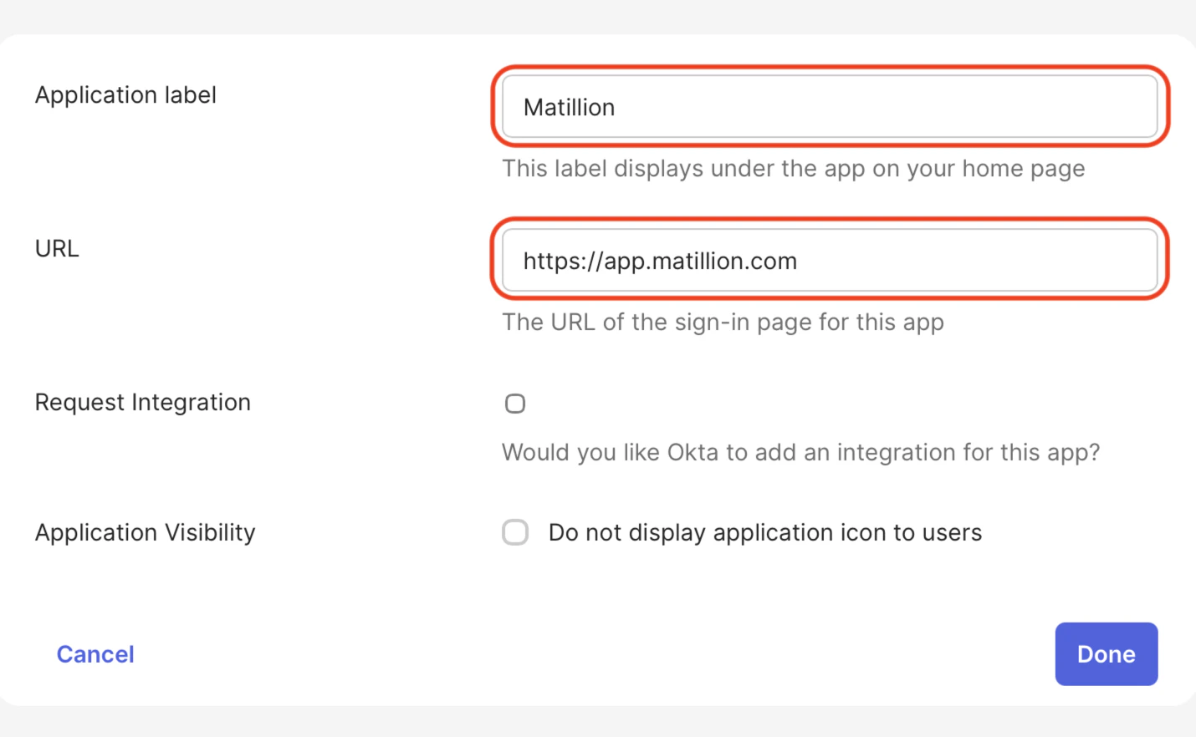Click the Request Integration label text
The height and width of the screenshot is (737, 1196).
pos(142,402)
